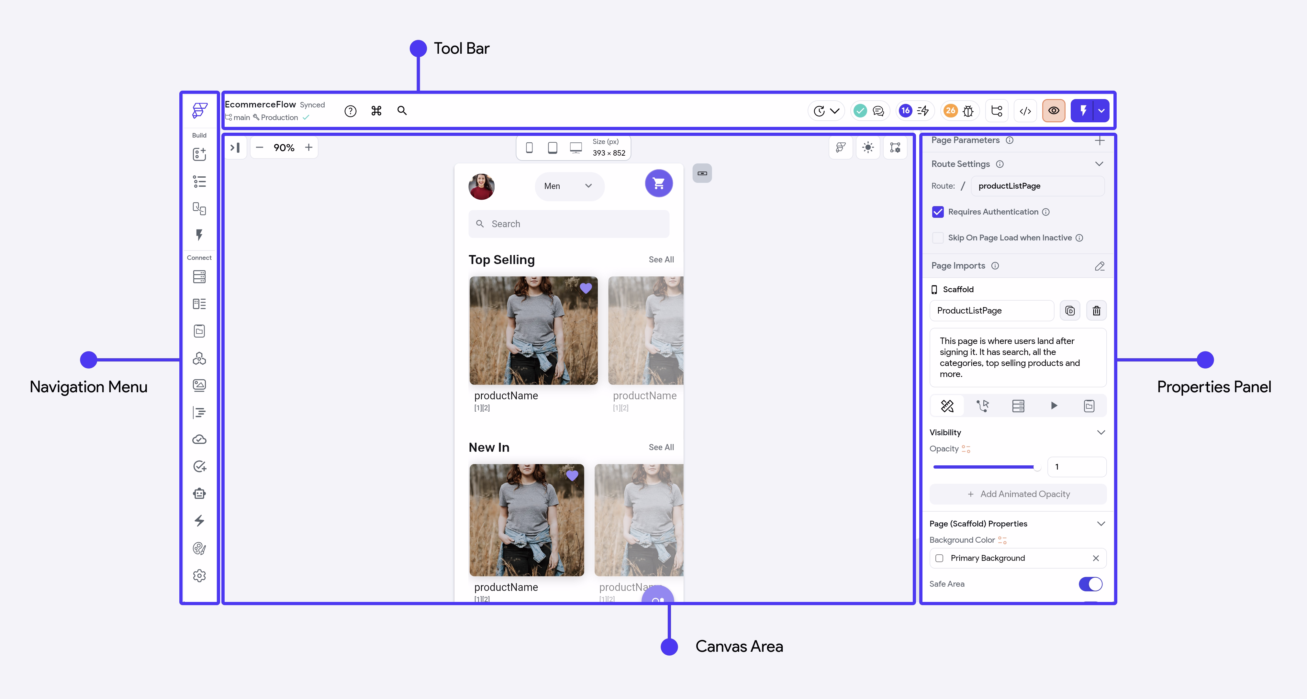Image resolution: width=1307 pixels, height=699 pixels.
Task: Select the phone device size tab
Action: coord(529,148)
